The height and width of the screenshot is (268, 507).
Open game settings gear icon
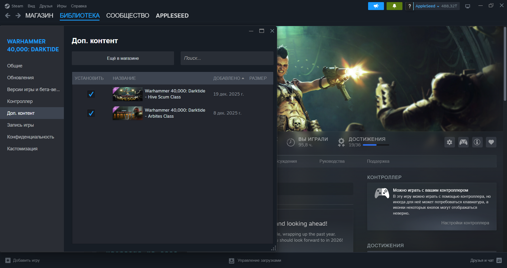click(449, 142)
